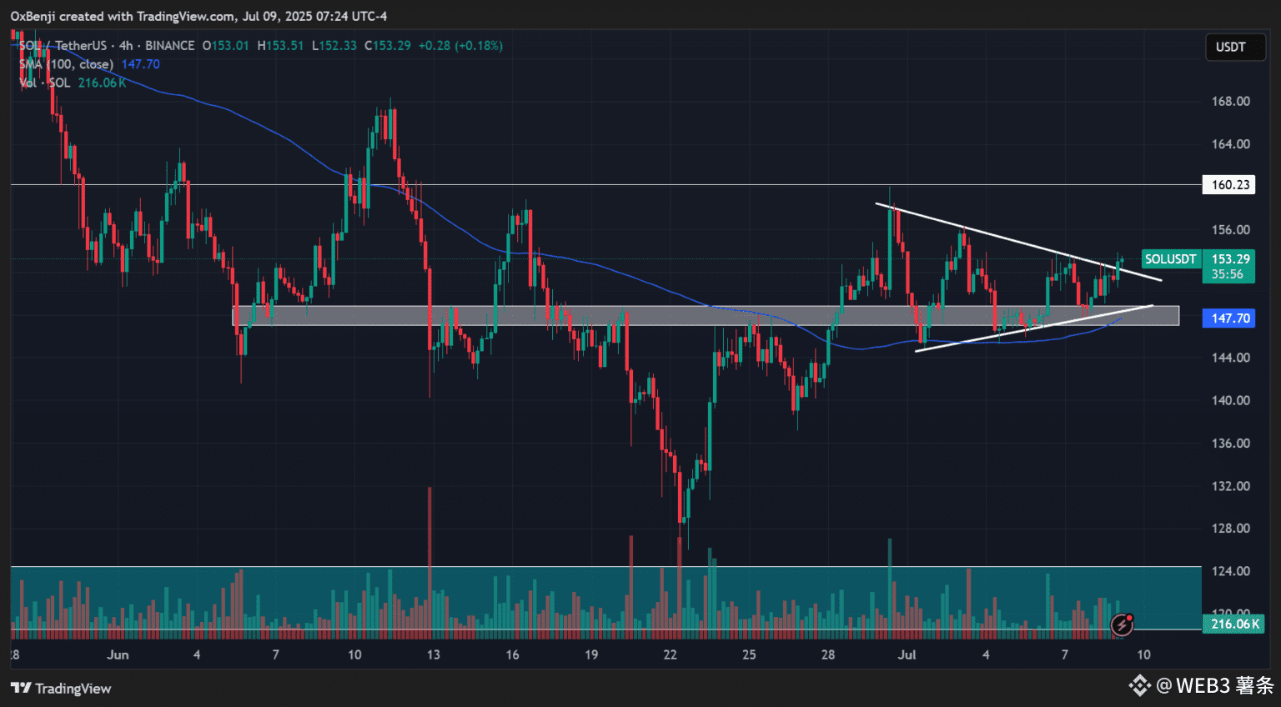Image resolution: width=1281 pixels, height=707 pixels.
Task: Click the header text mentioning TradingView.com
Action: [198, 16]
